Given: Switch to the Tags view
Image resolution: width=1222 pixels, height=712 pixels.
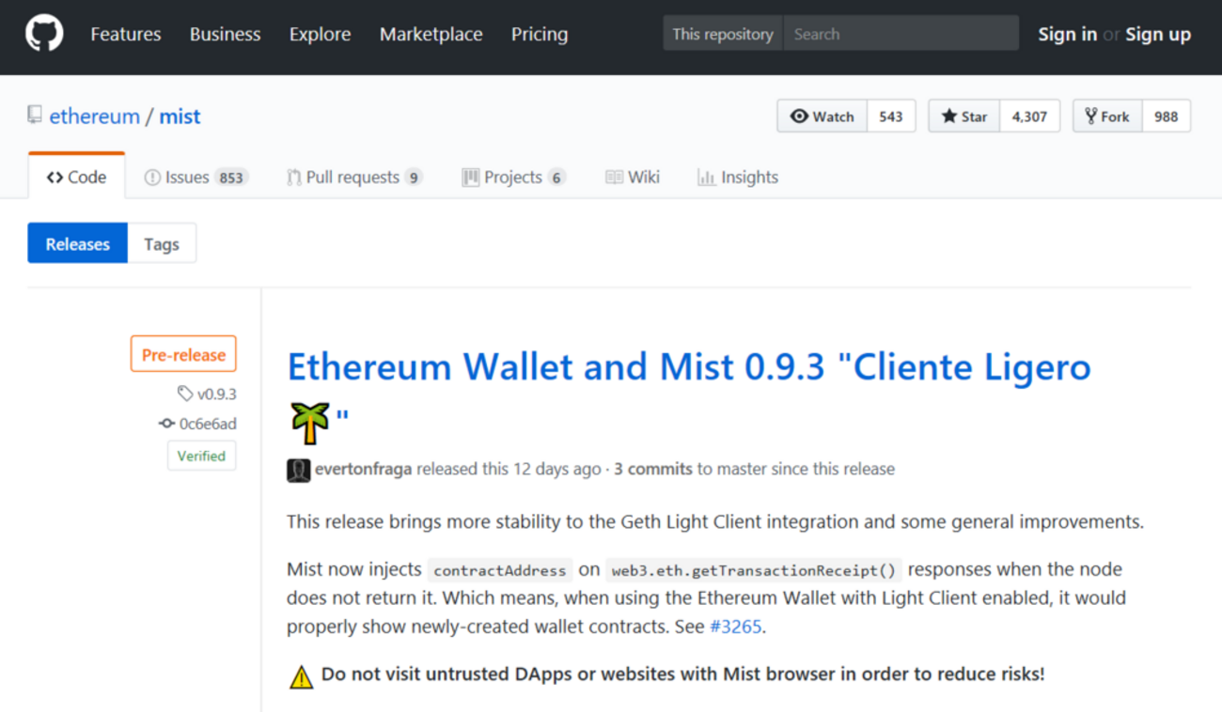Looking at the screenshot, I should coord(162,243).
